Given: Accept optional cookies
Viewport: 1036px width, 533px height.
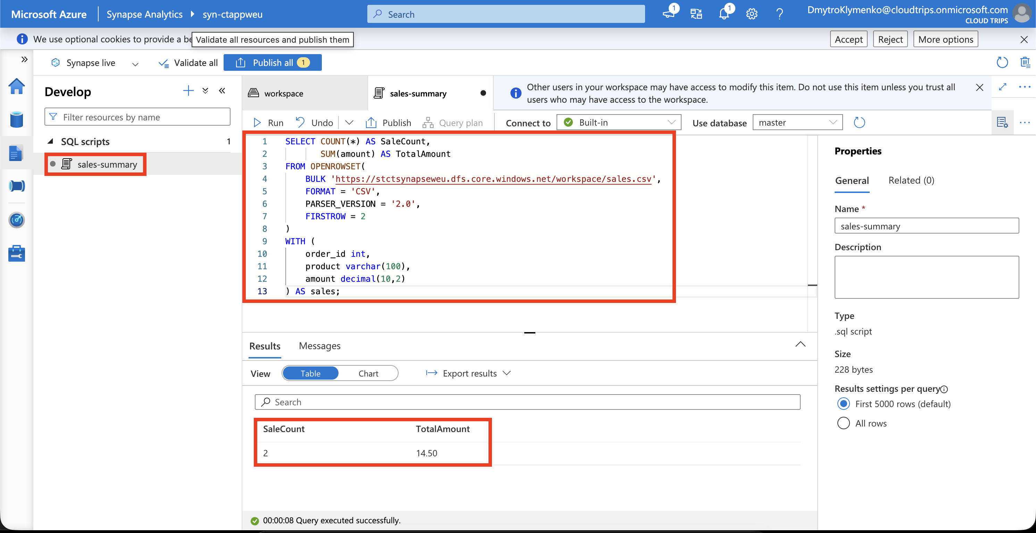Looking at the screenshot, I should [849, 39].
